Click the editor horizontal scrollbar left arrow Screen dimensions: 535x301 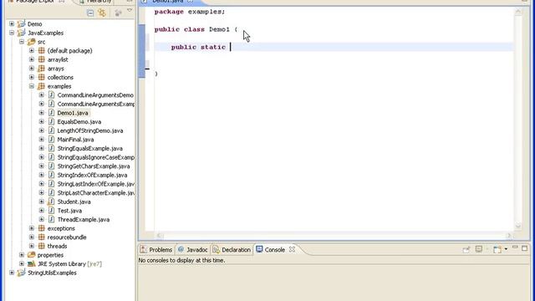(159, 236)
